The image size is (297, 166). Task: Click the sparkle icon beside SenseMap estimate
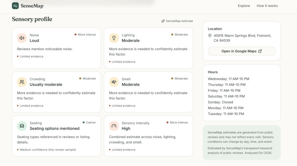pos(163,21)
